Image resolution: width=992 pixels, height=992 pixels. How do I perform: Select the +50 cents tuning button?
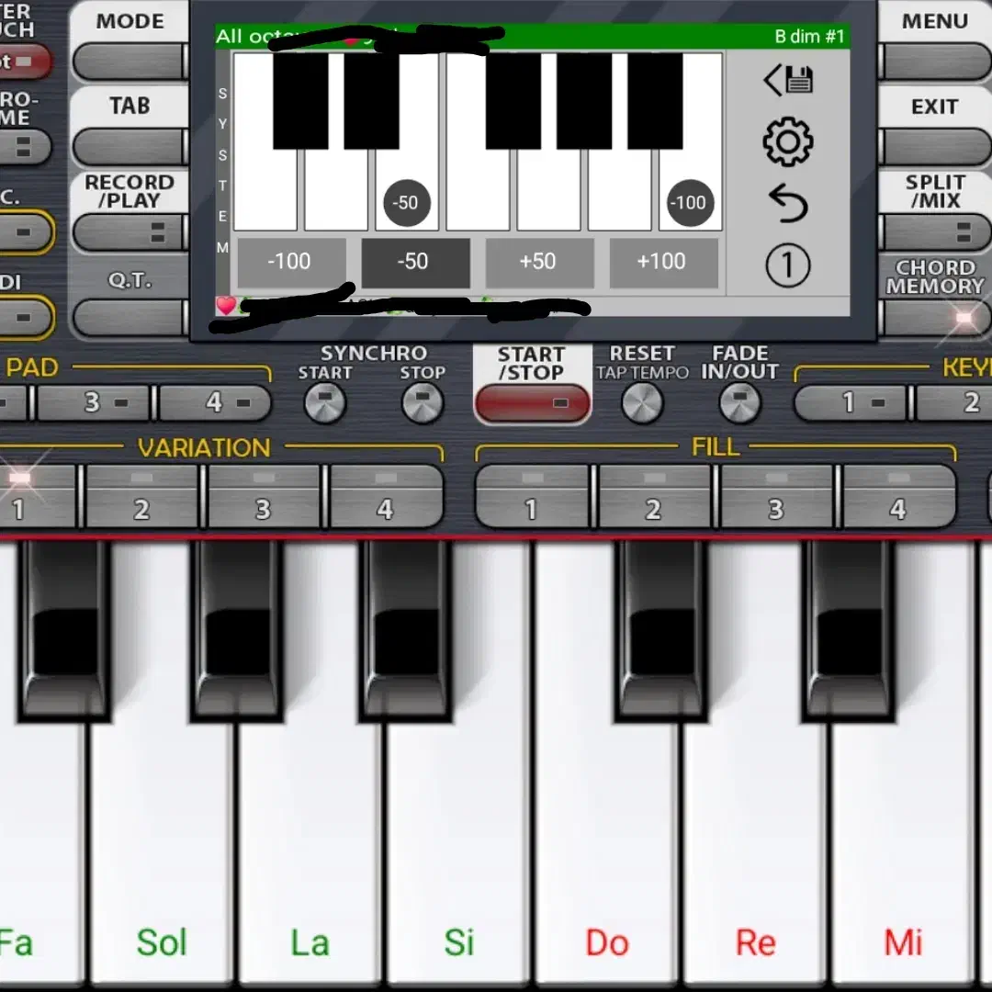pos(537,263)
